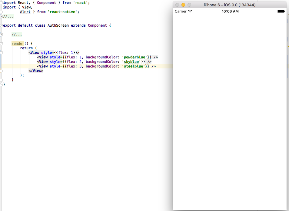
Task: Click the flex value 3 on the steelblue line
Action: pos(80,66)
